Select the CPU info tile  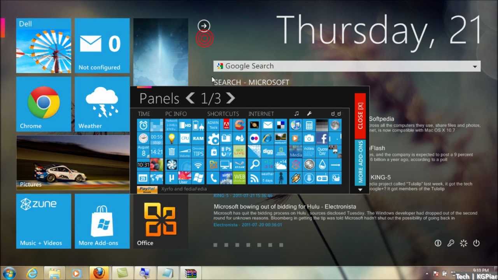click(185, 138)
